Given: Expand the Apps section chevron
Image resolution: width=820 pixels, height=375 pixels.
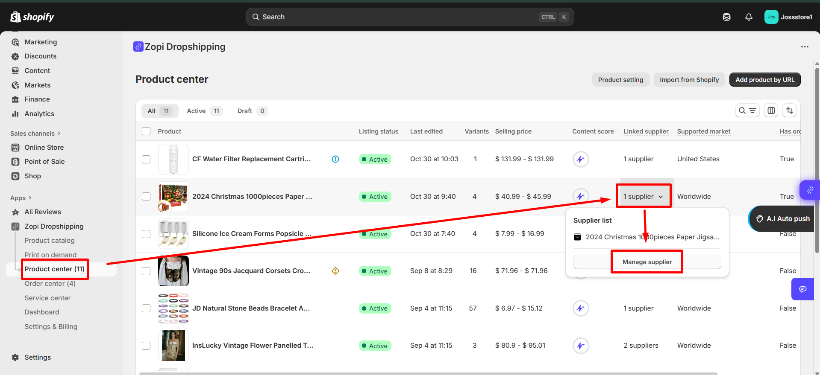Looking at the screenshot, I should 30,198.
